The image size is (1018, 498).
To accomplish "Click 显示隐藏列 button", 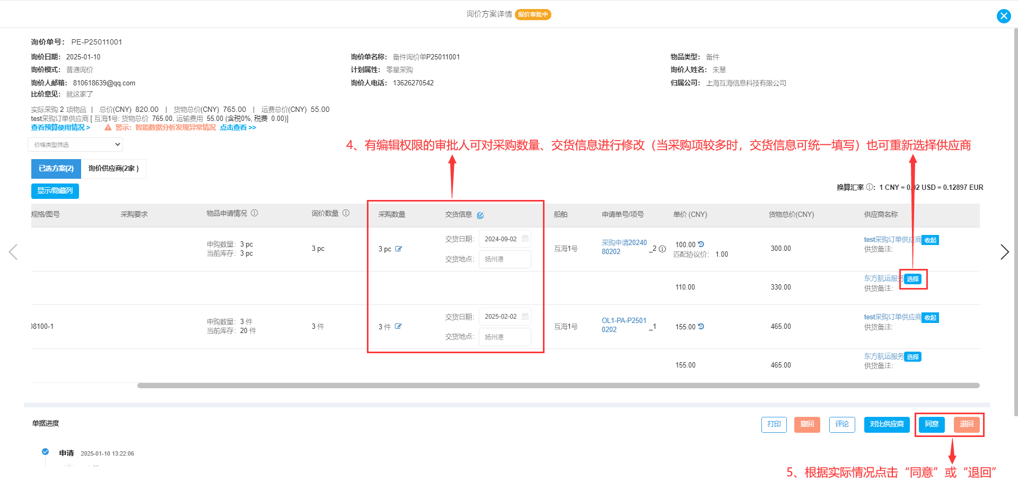I will click(55, 191).
